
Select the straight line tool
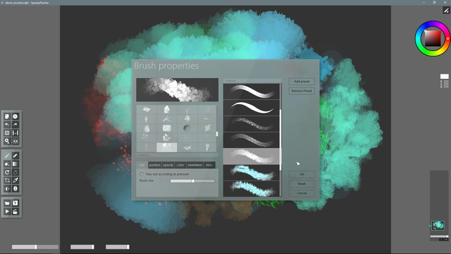(x=15, y=156)
